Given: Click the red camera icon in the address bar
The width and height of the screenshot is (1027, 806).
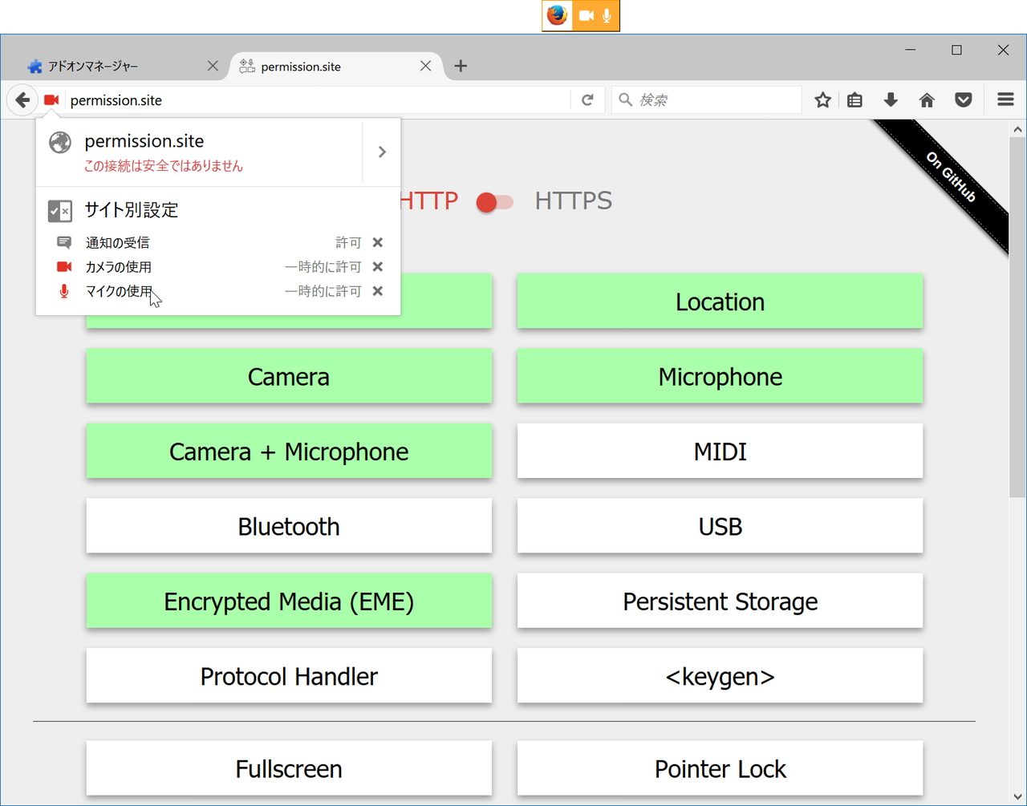Looking at the screenshot, I should [x=51, y=100].
